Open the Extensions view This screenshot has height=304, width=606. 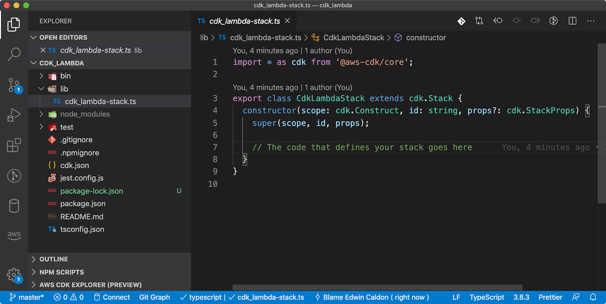coord(14,145)
